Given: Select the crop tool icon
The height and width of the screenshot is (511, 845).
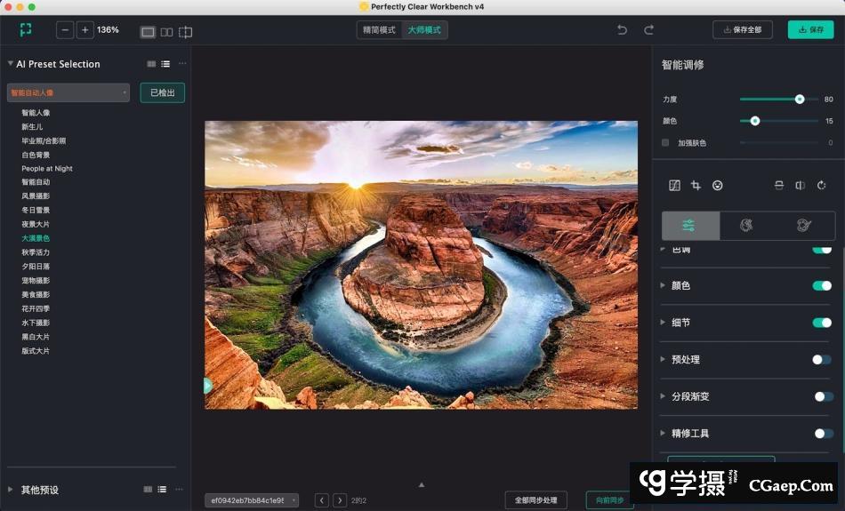Looking at the screenshot, I should click(696, 185).
